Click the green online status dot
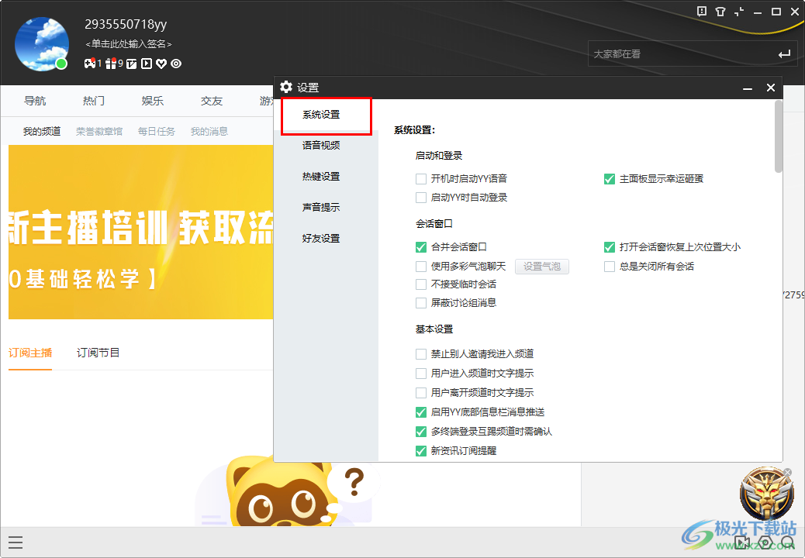 pyautogui.click(x=61, y=64)
